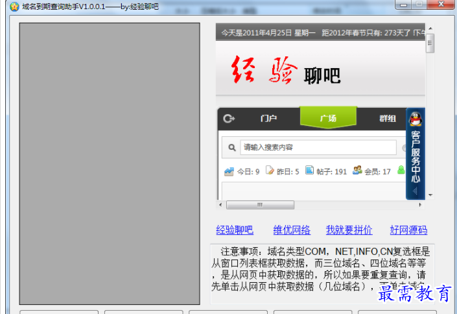Viewport: 457px width, 314px height.
Task: Click the yesterday pencil note icon
Action: click(270, 171)
